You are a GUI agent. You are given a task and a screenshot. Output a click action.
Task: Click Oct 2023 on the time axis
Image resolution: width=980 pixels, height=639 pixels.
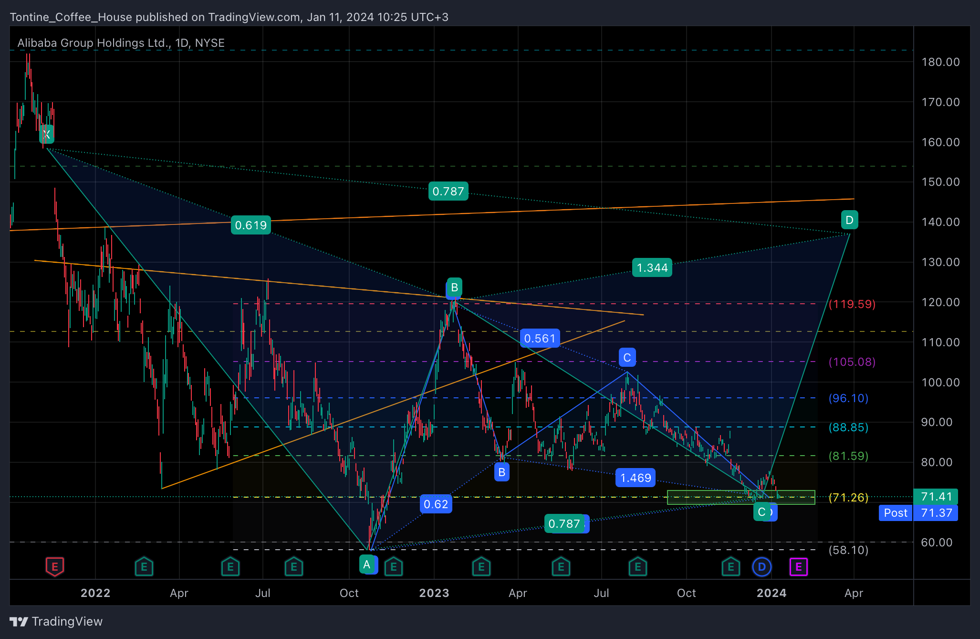tap(687, 593)
